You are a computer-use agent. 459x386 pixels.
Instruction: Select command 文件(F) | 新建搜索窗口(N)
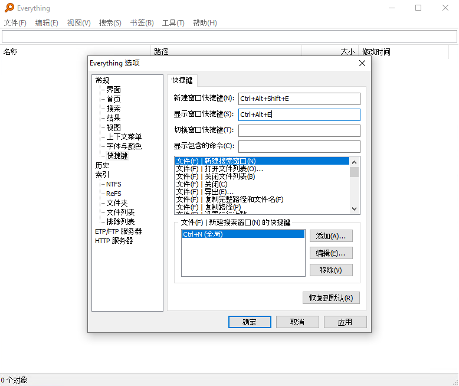pyautogui.click(x=262, y=161)
